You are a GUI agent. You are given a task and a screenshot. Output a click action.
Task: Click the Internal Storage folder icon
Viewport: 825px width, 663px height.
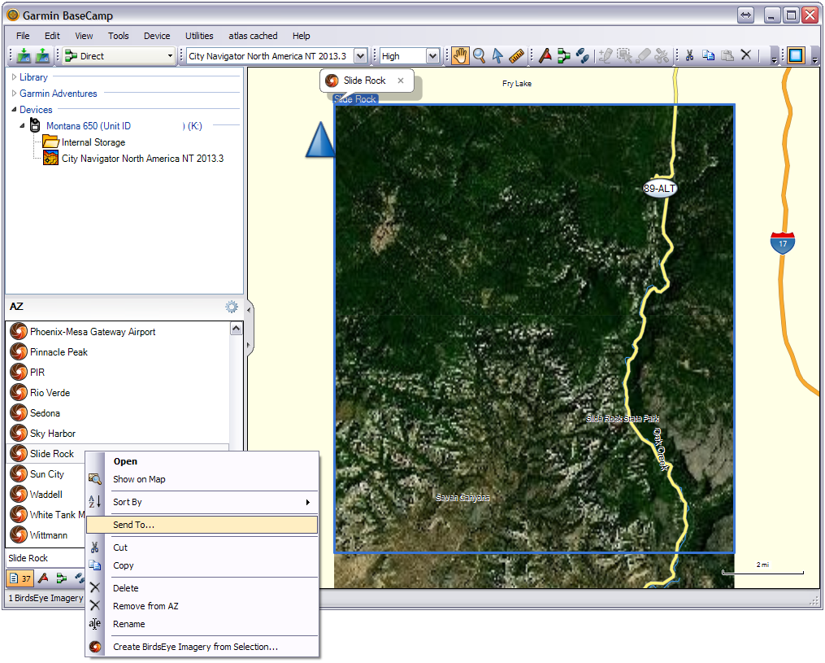pyautogui.click(x=50, y=142)
